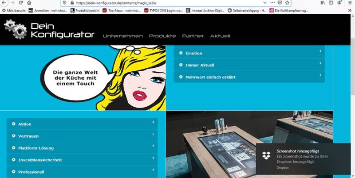Click the page scrollbar thumb
Image resolution: width=355 pixels, height=178 pixels.
(x=352, y=66)
